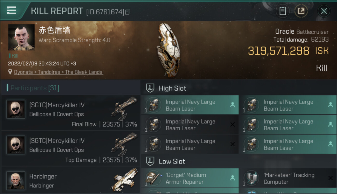The width and height of the screenshot is (337, 194).
Task: Copy the kill report ID
Action: (128, 12)
